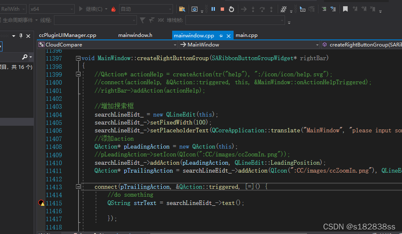Collapse the connect lambda block at 11413

click(x=78, y=187)
